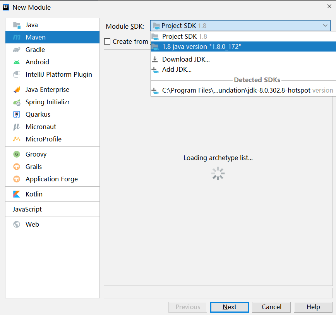The height and width of the screenshot is (315, 336).
Task: Click folder icon of 1.8 java version entry
Action: (x=155, y=47)
